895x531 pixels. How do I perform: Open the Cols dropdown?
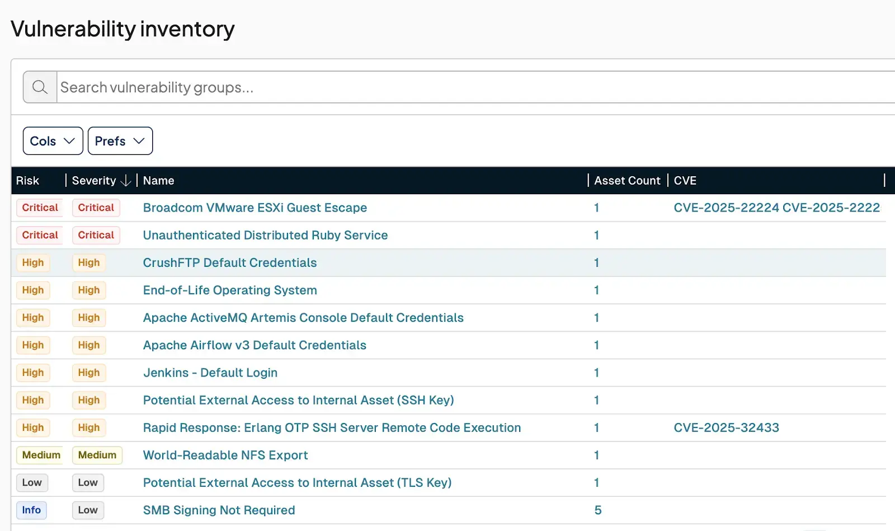[x=52, y=141]
